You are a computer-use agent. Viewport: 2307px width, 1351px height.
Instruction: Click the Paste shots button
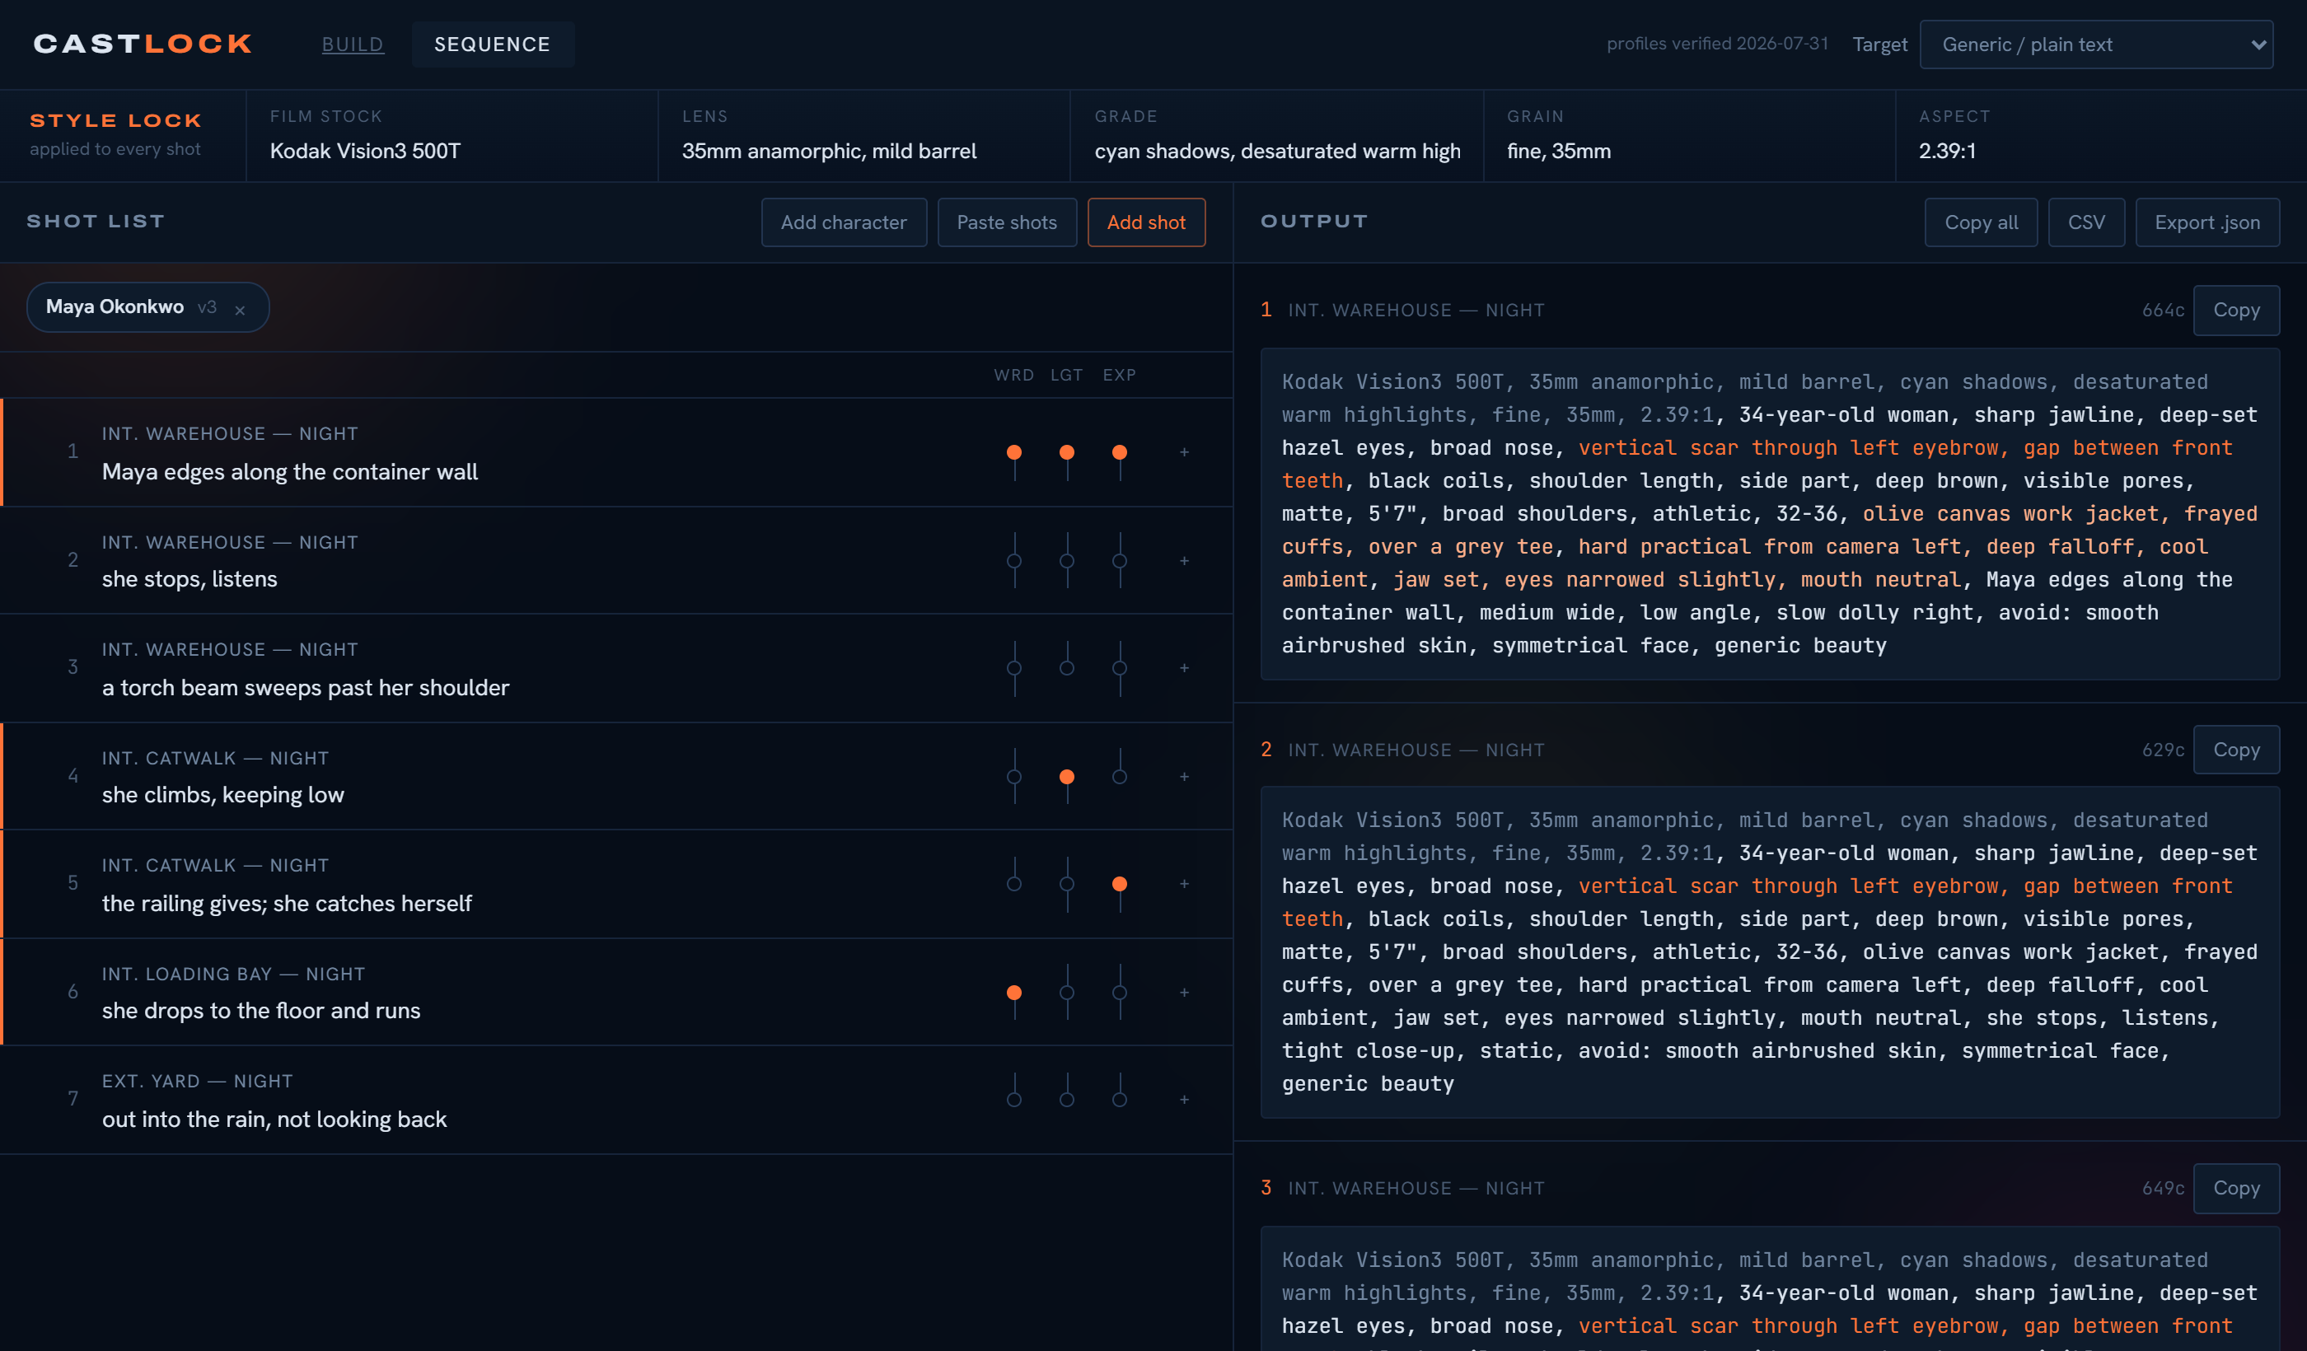click(1007, 222)
